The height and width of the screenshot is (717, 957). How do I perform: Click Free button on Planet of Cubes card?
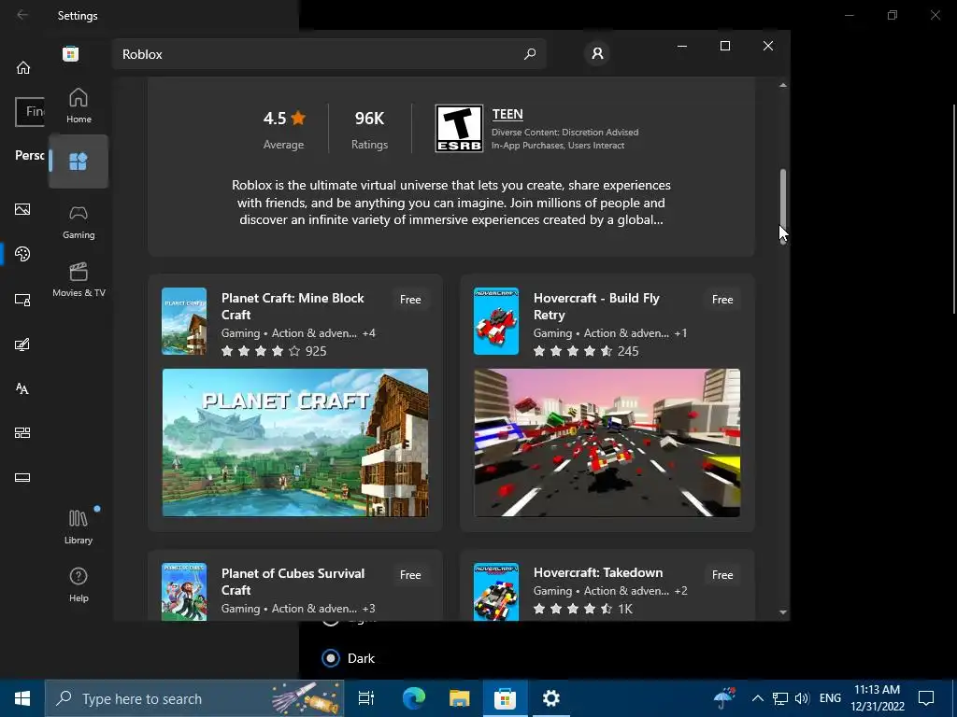point(410,575)
